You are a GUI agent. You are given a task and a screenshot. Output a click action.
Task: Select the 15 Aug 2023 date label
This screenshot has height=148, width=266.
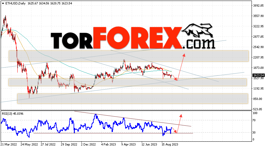170,145
